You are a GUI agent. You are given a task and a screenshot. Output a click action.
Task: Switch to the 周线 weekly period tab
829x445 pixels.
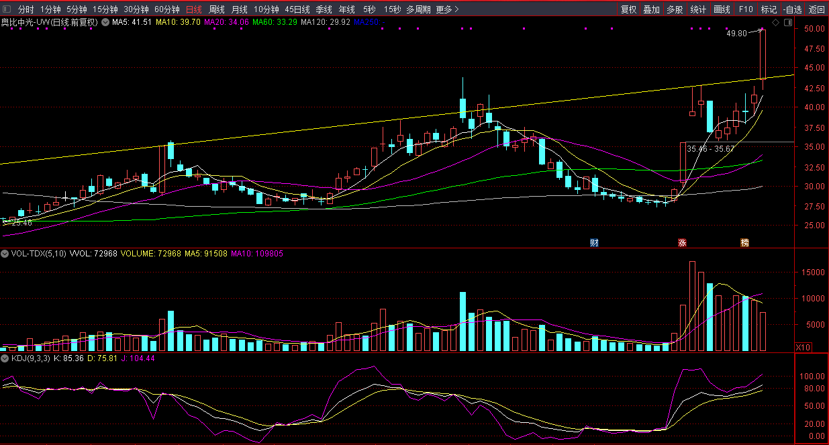pyautogui.click(x=216, y=9)
